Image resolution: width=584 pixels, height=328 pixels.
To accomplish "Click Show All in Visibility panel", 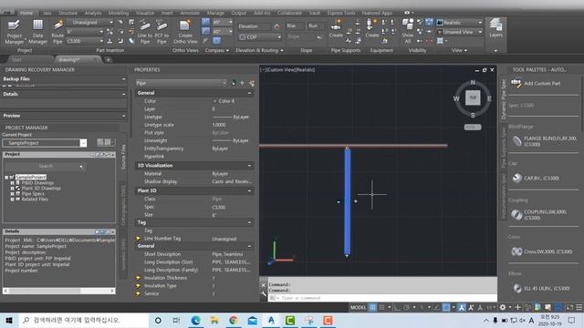I will coord(408,32).
